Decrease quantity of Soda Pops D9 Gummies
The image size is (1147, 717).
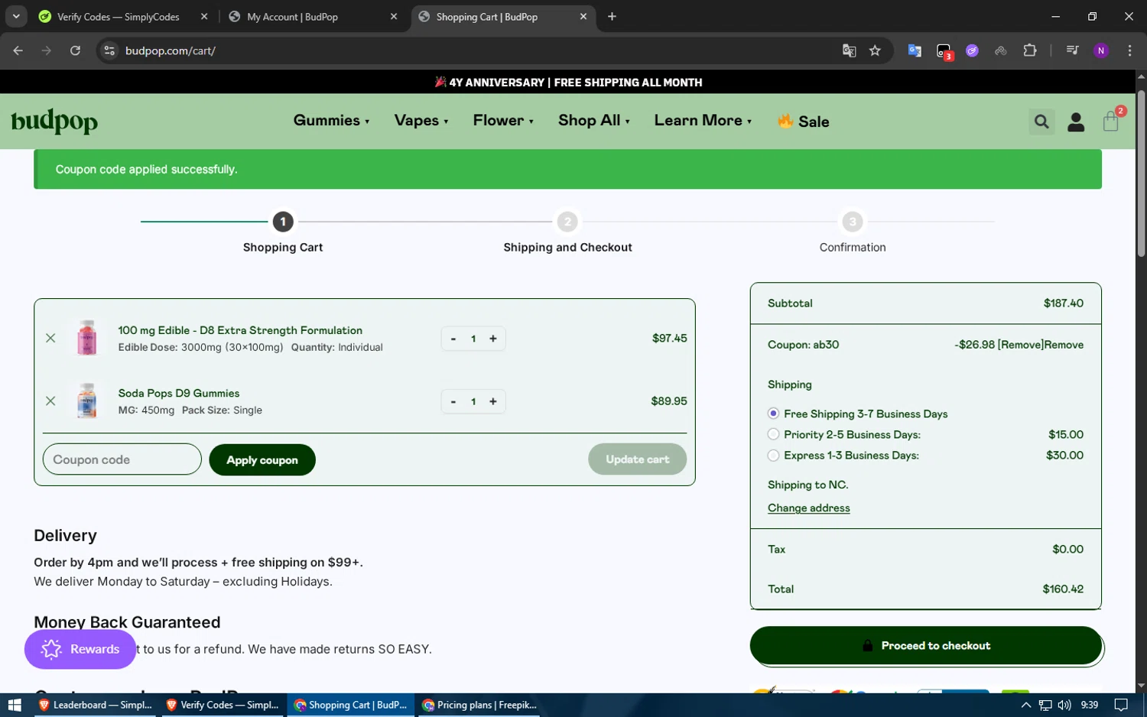click(x=453, y=401)
